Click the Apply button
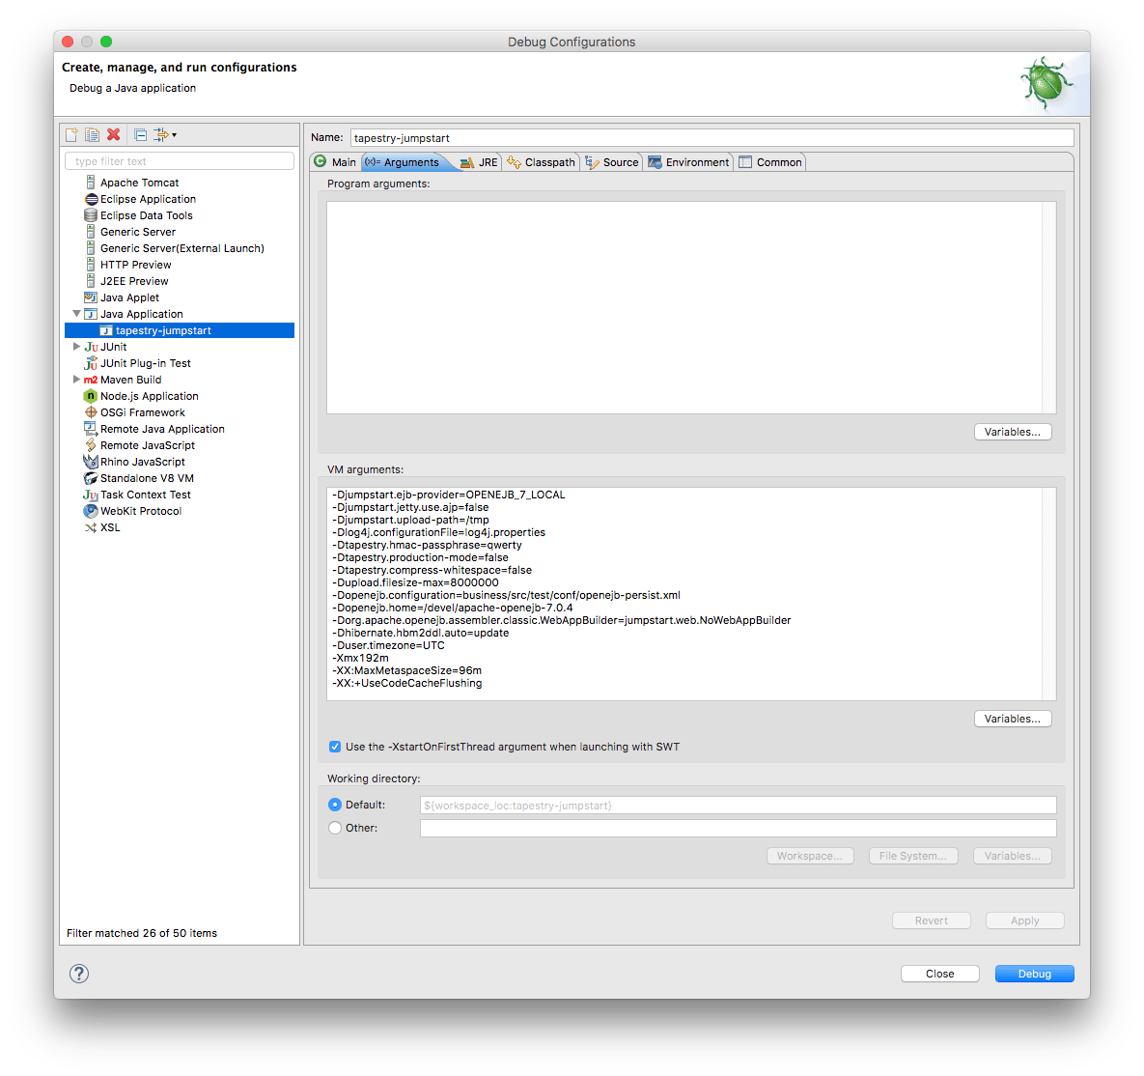This screenshot has width=1144, height=1076. (1025, 920)
